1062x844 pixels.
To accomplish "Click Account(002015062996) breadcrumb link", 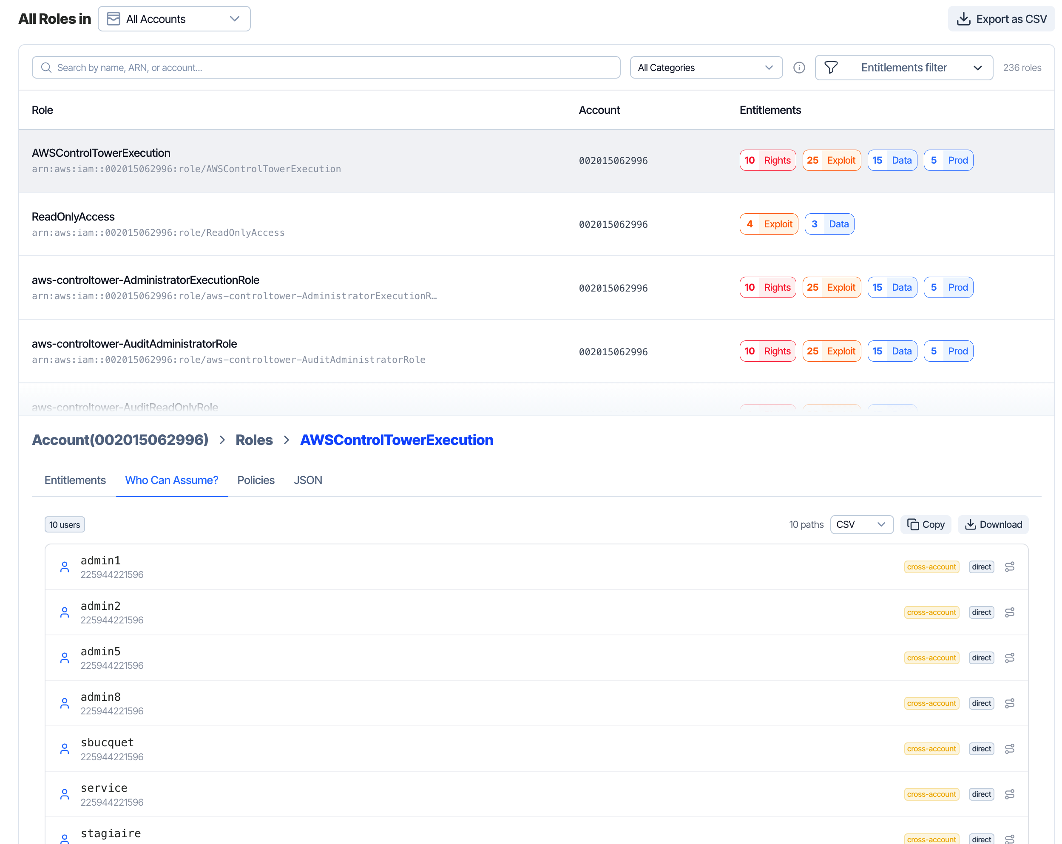I will [120, 440].
